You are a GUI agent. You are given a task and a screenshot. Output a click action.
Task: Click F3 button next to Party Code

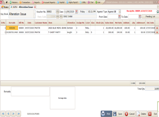click(61, 16)
